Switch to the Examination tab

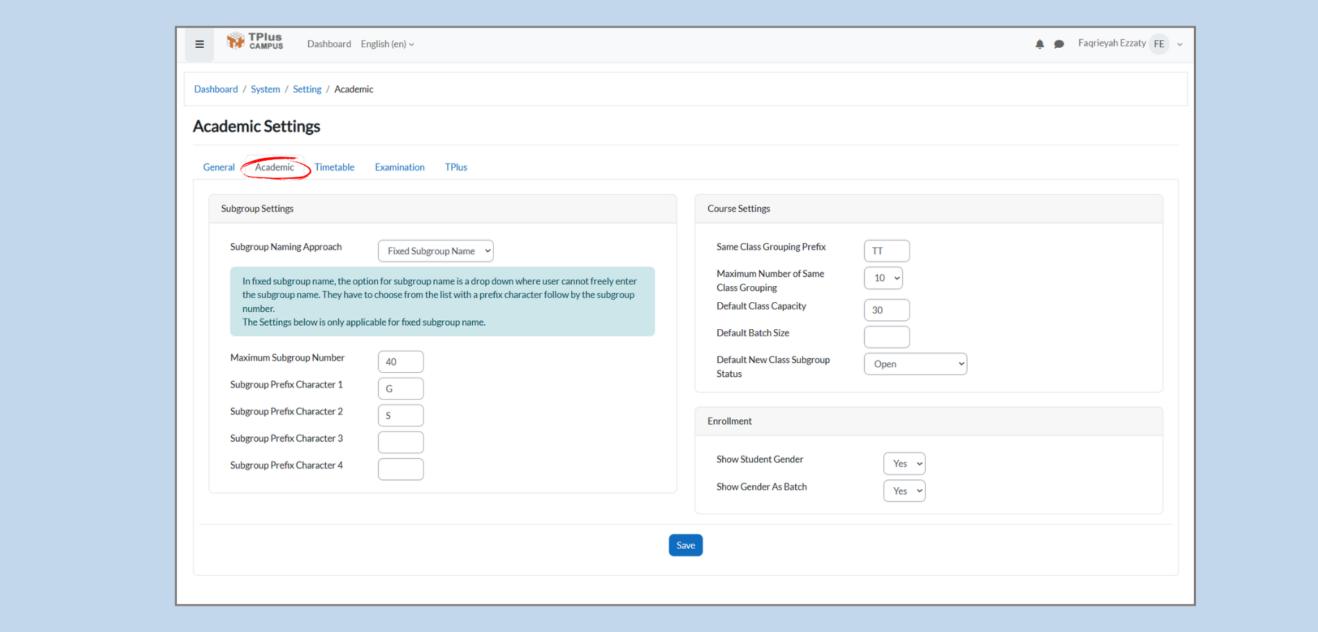pos(399,167)
